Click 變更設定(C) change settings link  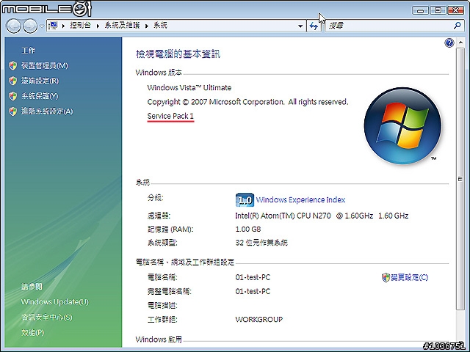410,277
